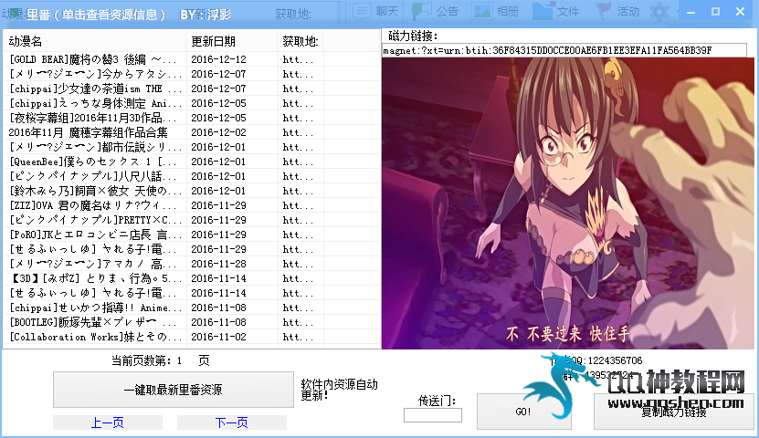Focus the 传送门 page input field
The image size is (759, 438).
pyautogui.click(x=433, y=415)
